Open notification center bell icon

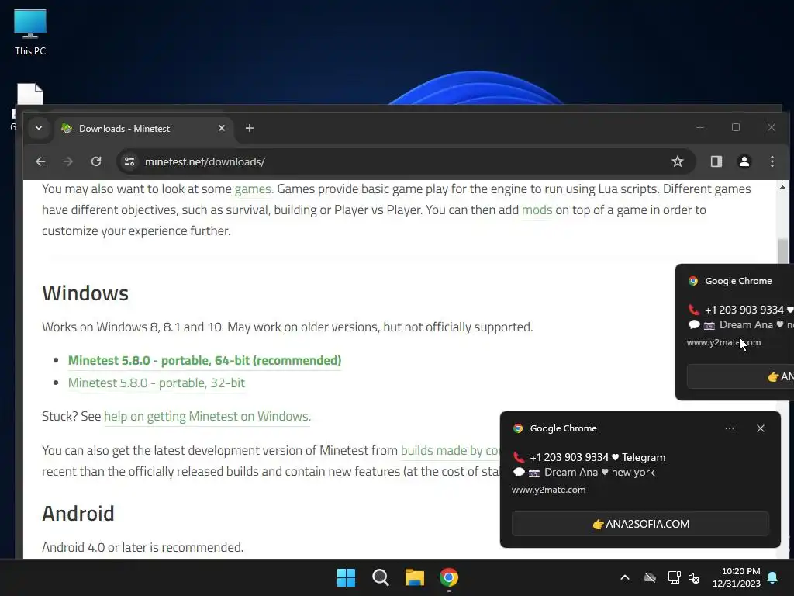click(x=773, y=577)
